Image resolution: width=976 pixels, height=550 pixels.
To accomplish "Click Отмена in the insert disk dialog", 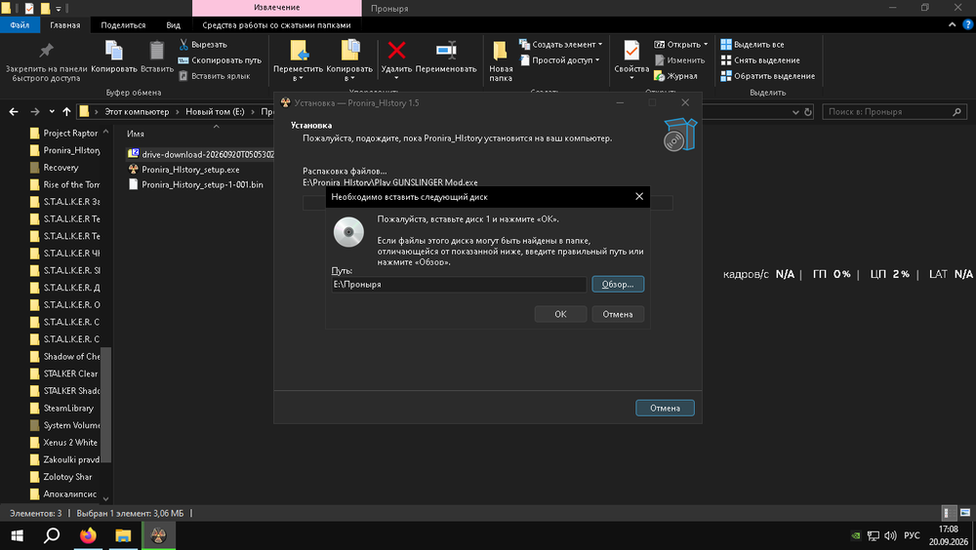I will (x=618, y=314).
